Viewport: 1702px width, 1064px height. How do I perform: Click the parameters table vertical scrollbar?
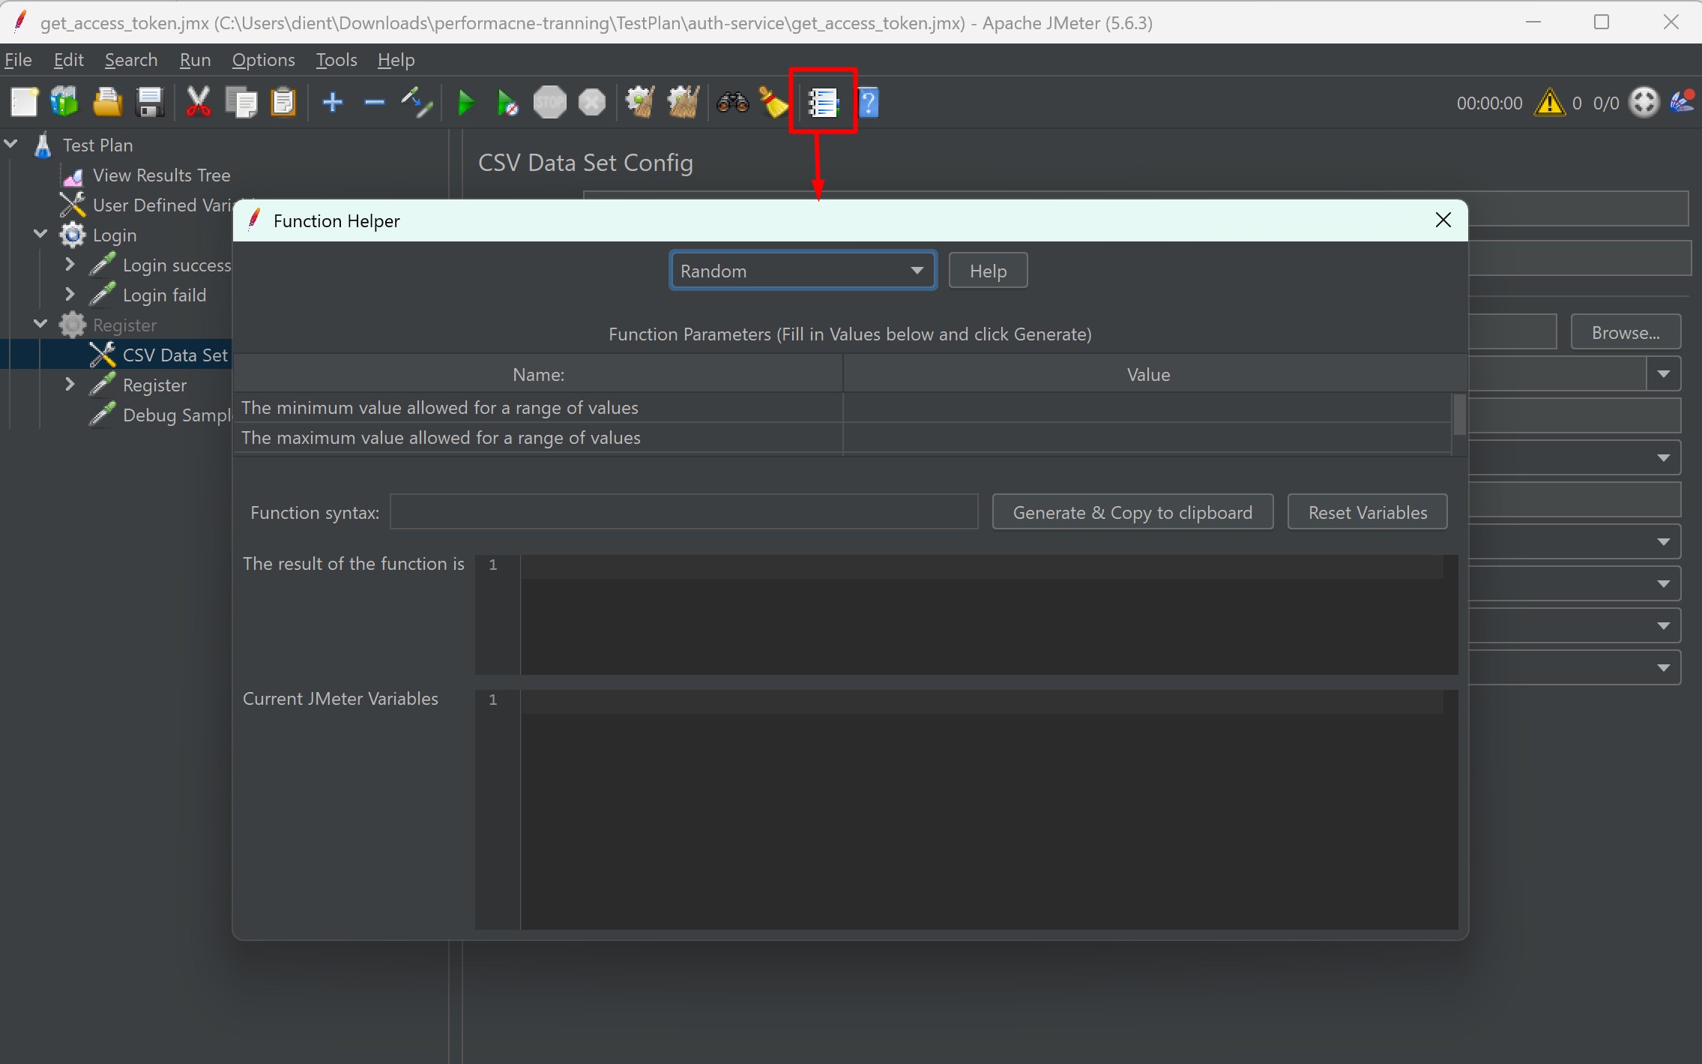1459,416
